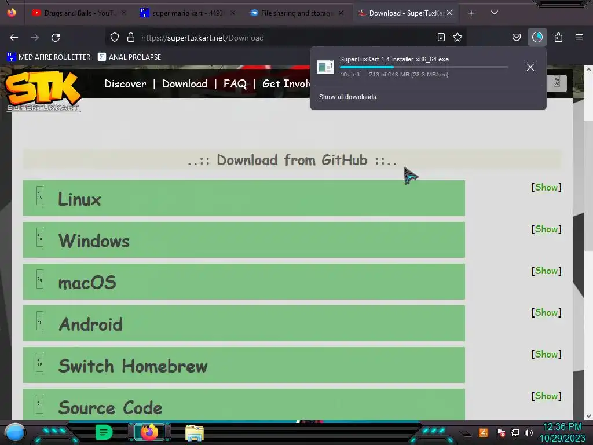Screen dimensions: 593x445
Task: Click the Linux heading text
Action: [79, 199]
